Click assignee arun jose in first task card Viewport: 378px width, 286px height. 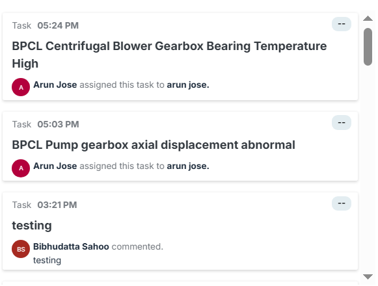pyautogui.click(x=188, y=84)
